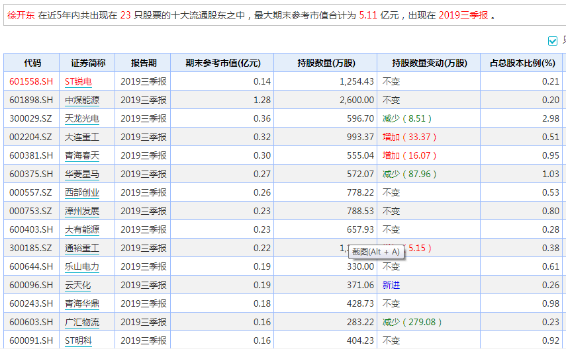Click the 1,254.43 holdings value
Screen dimensions: 566x349
(357, 81)
